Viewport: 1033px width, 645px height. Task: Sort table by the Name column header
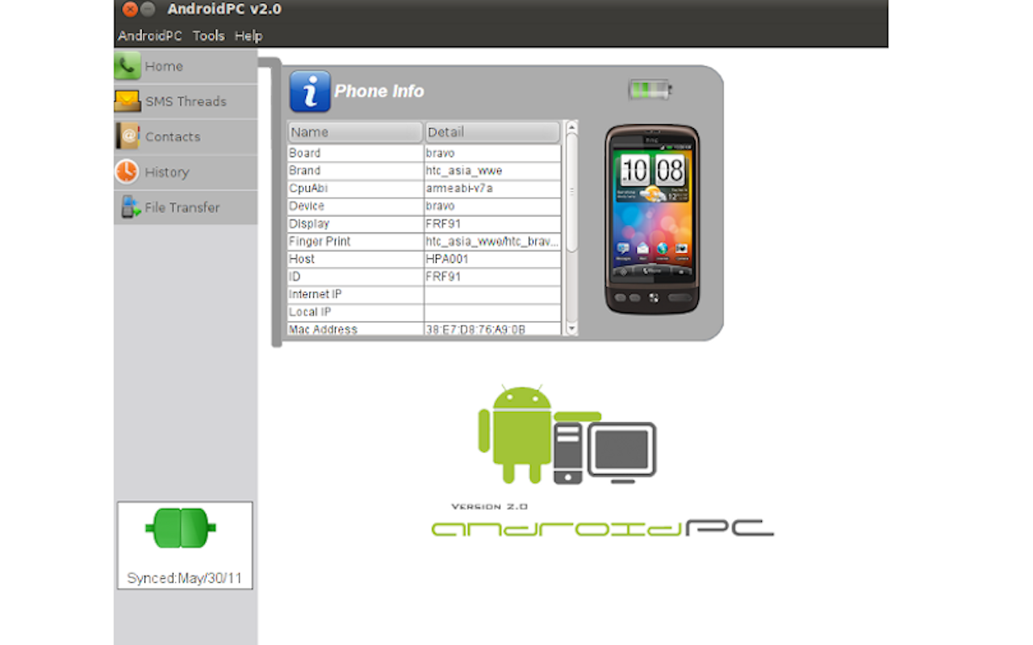coord(356,132)
